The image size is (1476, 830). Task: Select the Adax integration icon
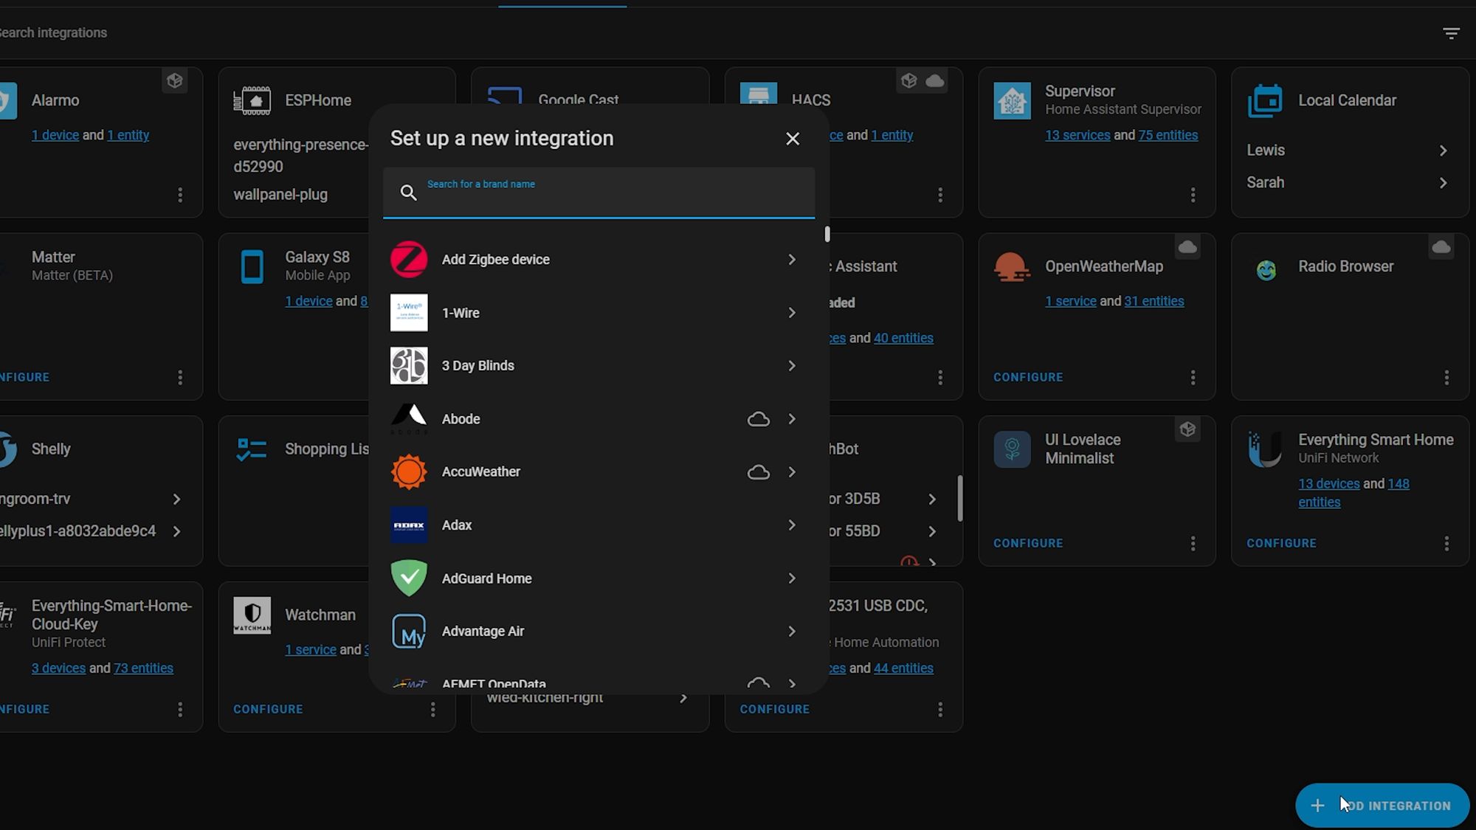(x=409, y=525)
